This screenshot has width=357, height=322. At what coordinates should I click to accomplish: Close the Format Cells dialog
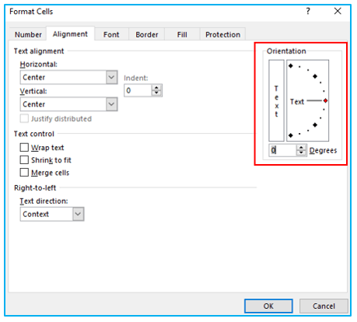pos(338,11)
